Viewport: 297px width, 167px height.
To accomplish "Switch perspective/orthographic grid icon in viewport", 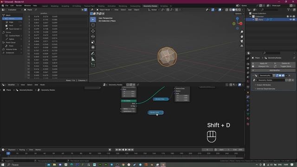I will tap(242, 46).
